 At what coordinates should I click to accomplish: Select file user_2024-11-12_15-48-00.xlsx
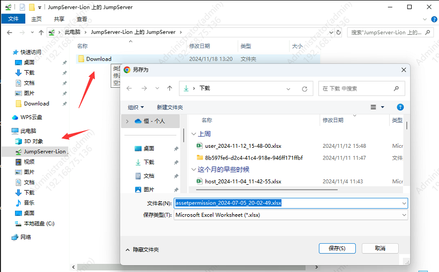click(243, 146)
